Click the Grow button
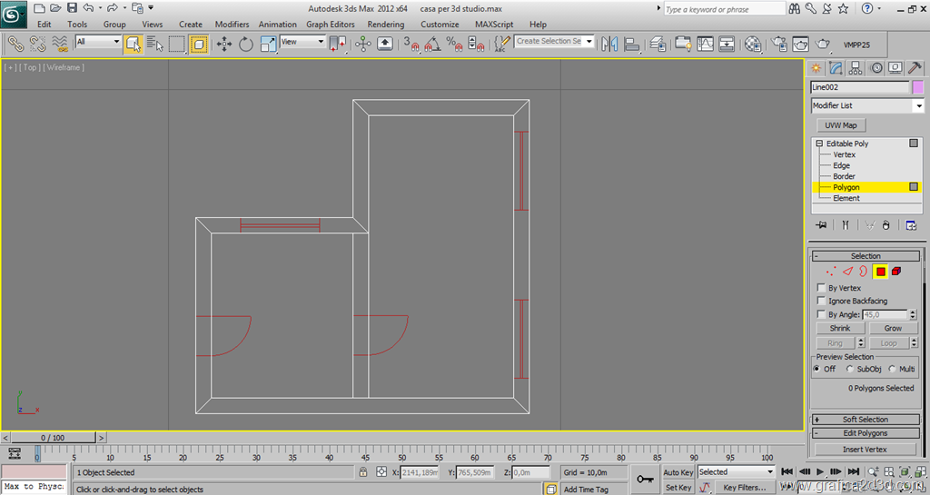The image size is (930, 495). [893, 328]
